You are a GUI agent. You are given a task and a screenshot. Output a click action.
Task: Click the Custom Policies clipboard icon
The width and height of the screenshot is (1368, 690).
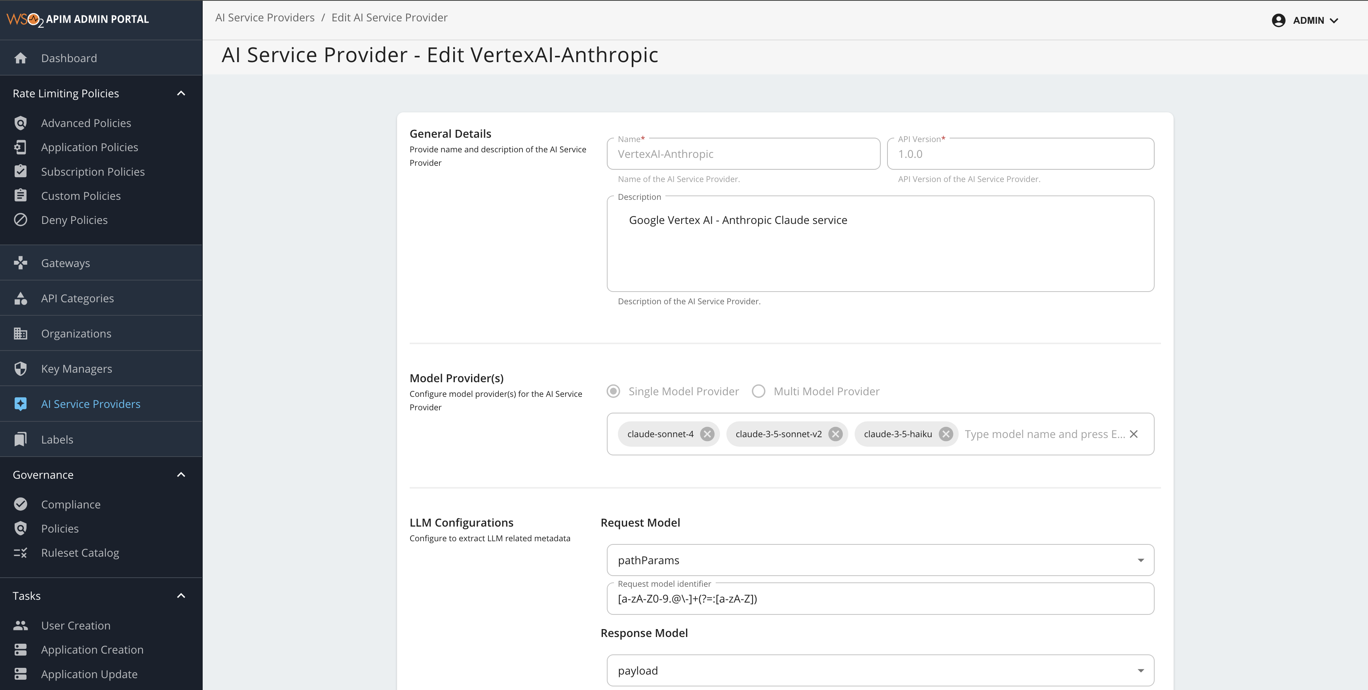[21, 195]
